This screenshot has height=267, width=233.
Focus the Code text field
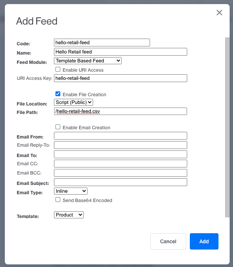pos(102,42)
